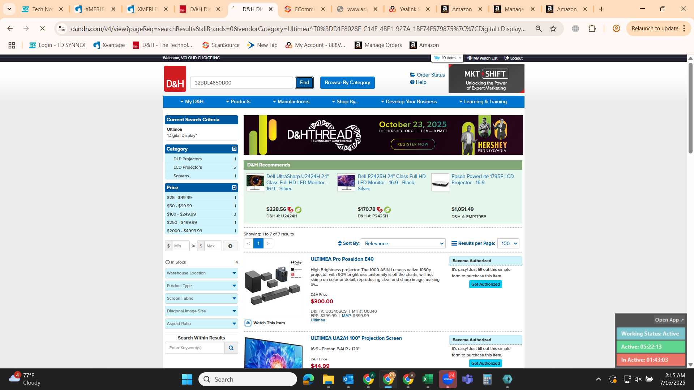Open Manufacturers menu

click(x=291, y=102)
